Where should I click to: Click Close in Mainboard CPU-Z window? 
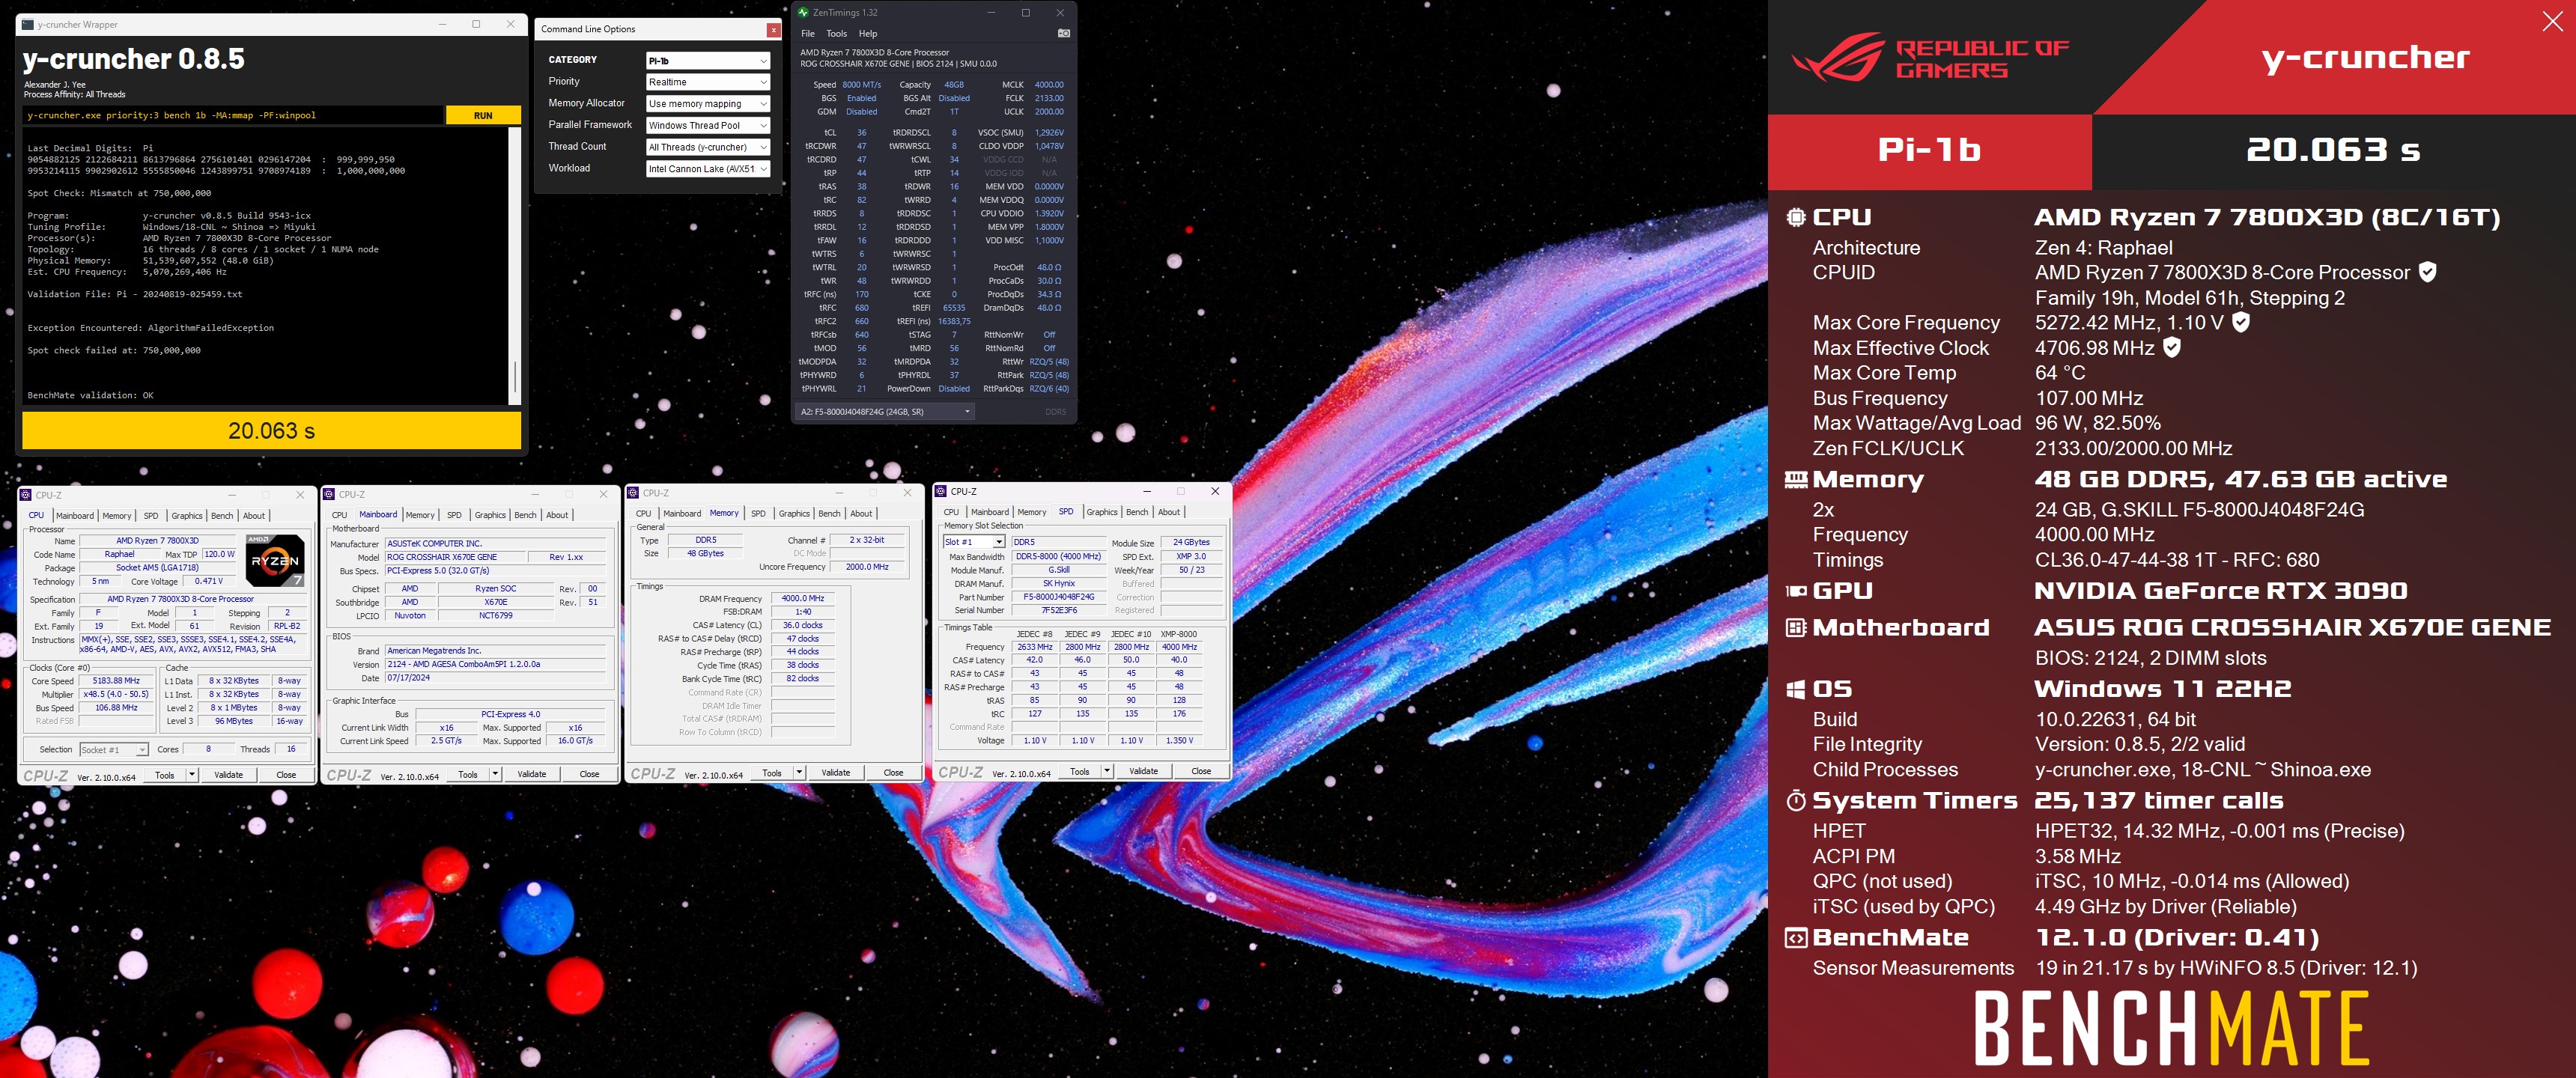(590, 775)
